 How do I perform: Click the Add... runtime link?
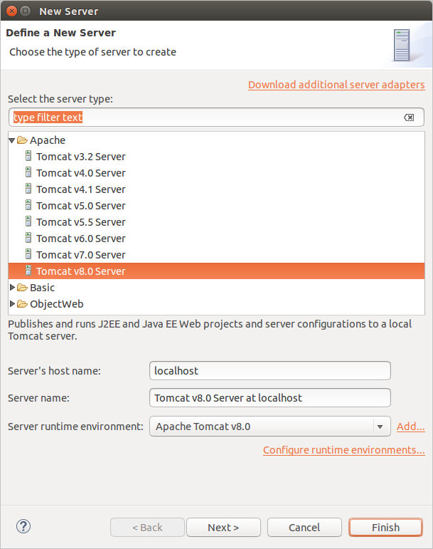pyautogui.click(x=411, y=427)
